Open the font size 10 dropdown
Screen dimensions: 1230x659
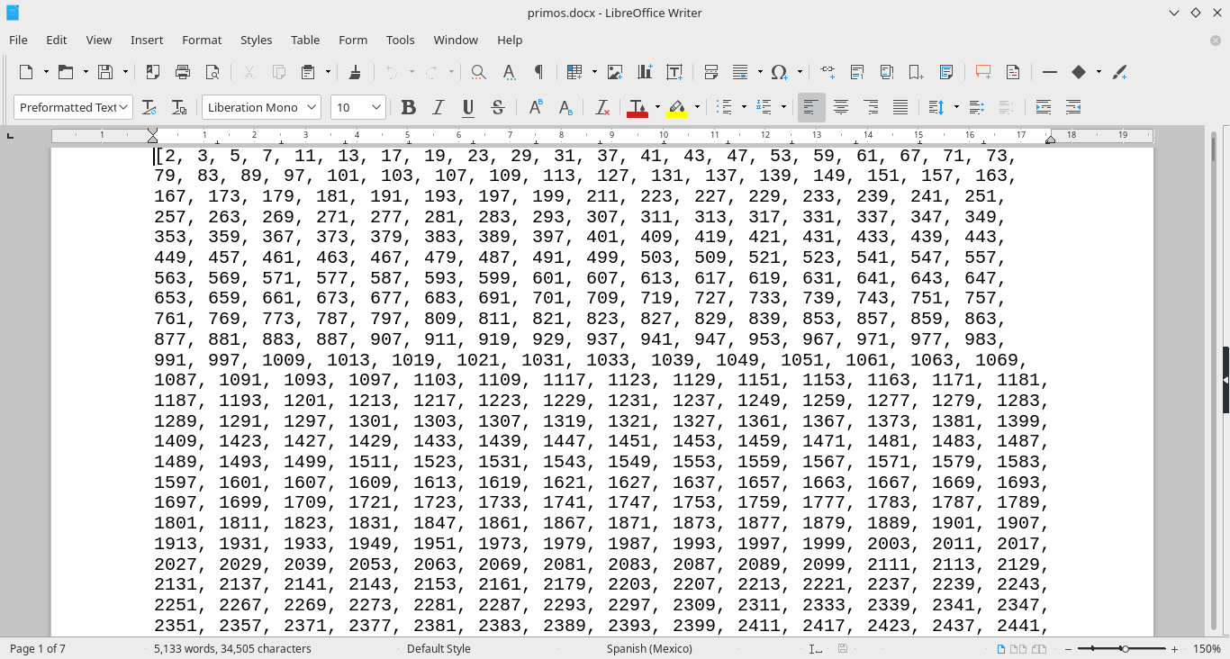pos(376,107)
